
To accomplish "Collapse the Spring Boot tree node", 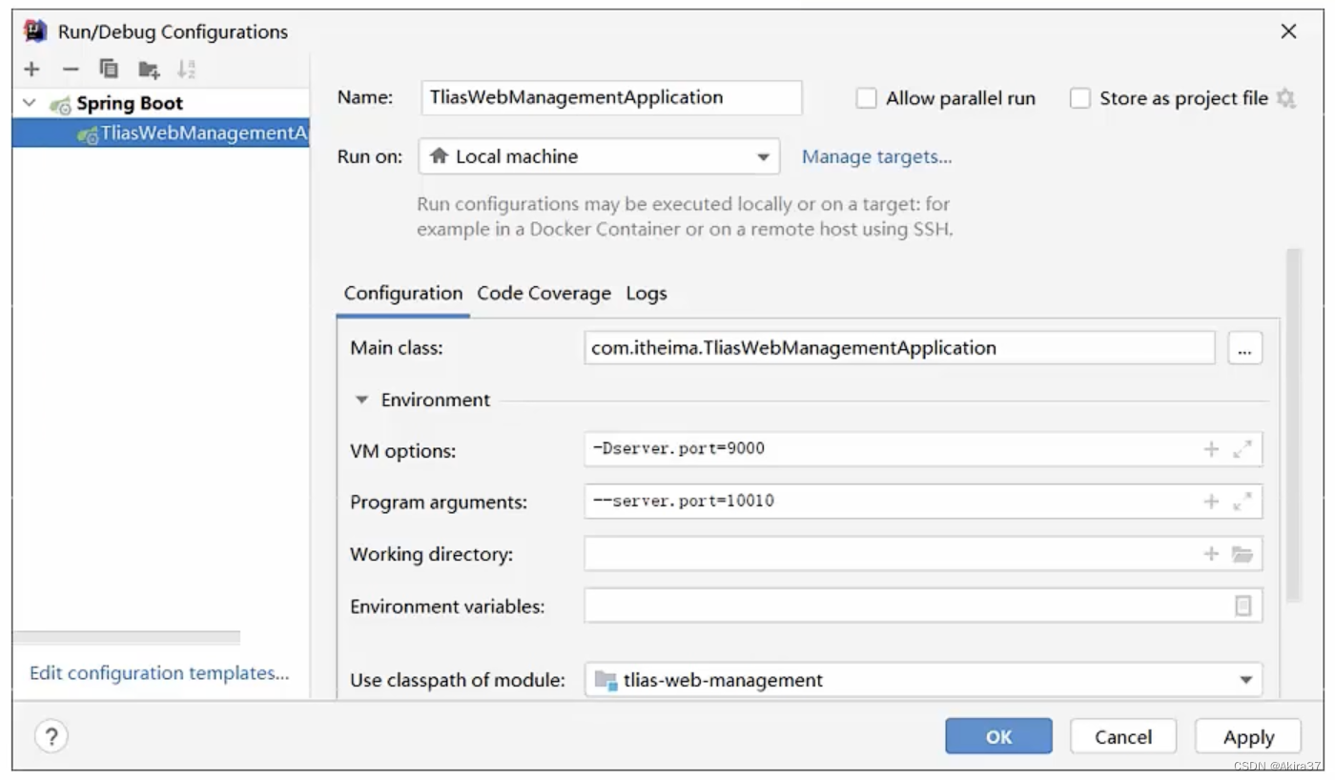I will click(30, 103).
